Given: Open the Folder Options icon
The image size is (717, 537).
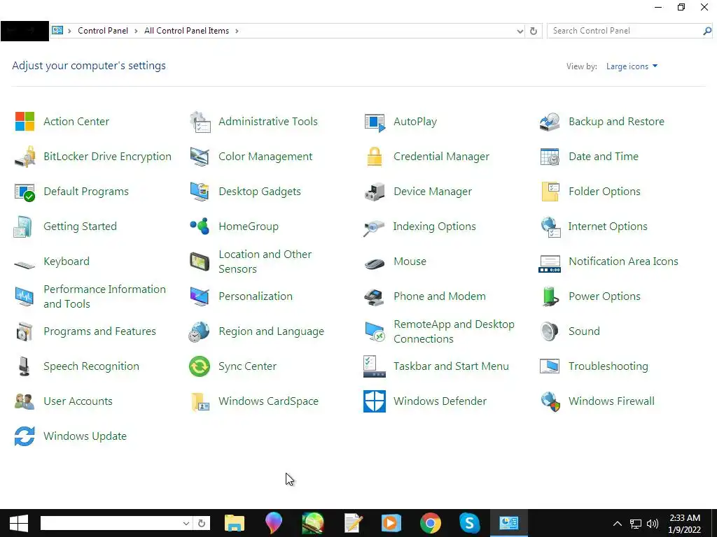Looking at the screenshot, I should [x=550, y=192].
